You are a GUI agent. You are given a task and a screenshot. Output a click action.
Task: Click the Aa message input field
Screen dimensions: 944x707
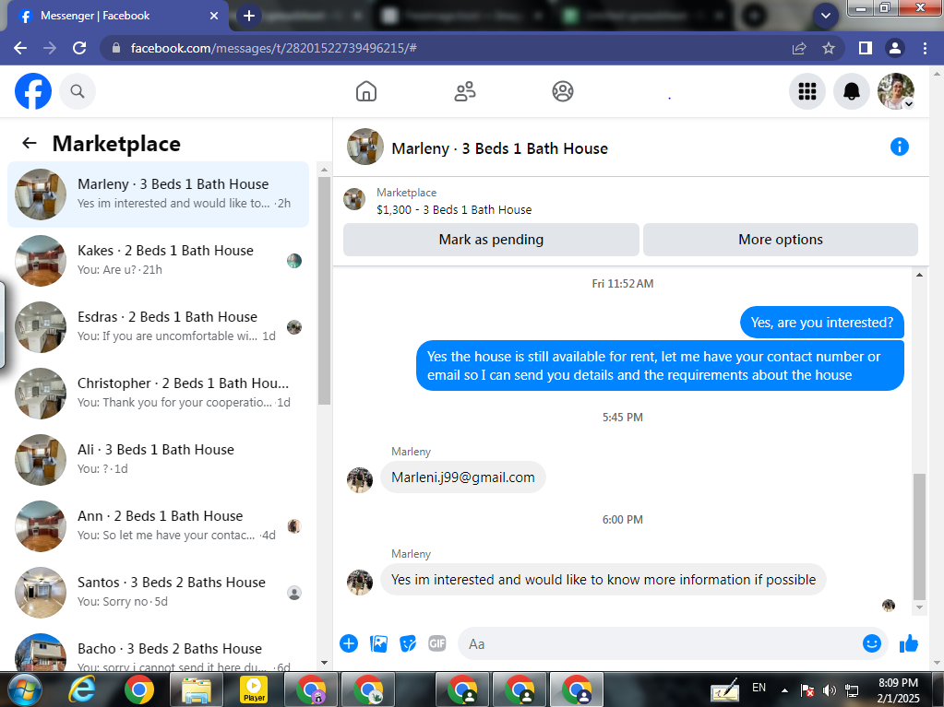(661, 644)
